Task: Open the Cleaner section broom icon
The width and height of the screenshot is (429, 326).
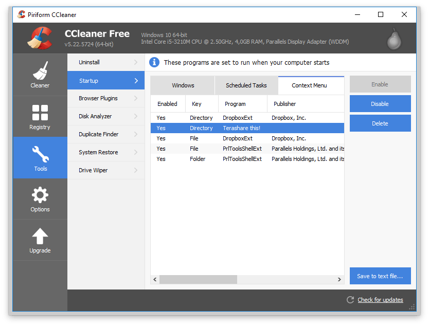Action: pos(40,70)
